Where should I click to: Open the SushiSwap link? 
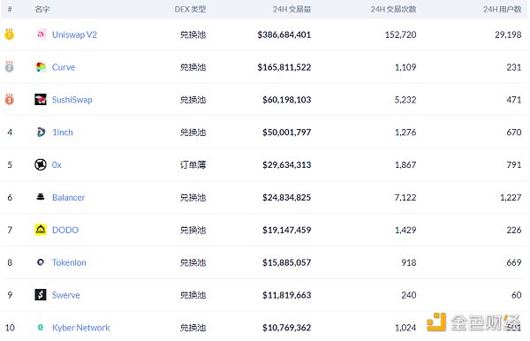pyautogui.click(x=72, y=100)
